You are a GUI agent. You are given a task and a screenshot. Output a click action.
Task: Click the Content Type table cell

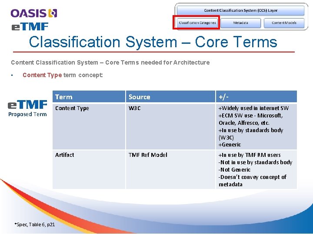(x=89, y=127)
